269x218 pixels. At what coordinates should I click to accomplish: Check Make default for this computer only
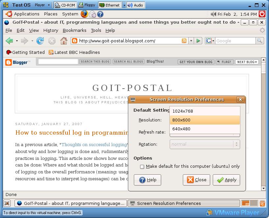(x=142, y=167)
